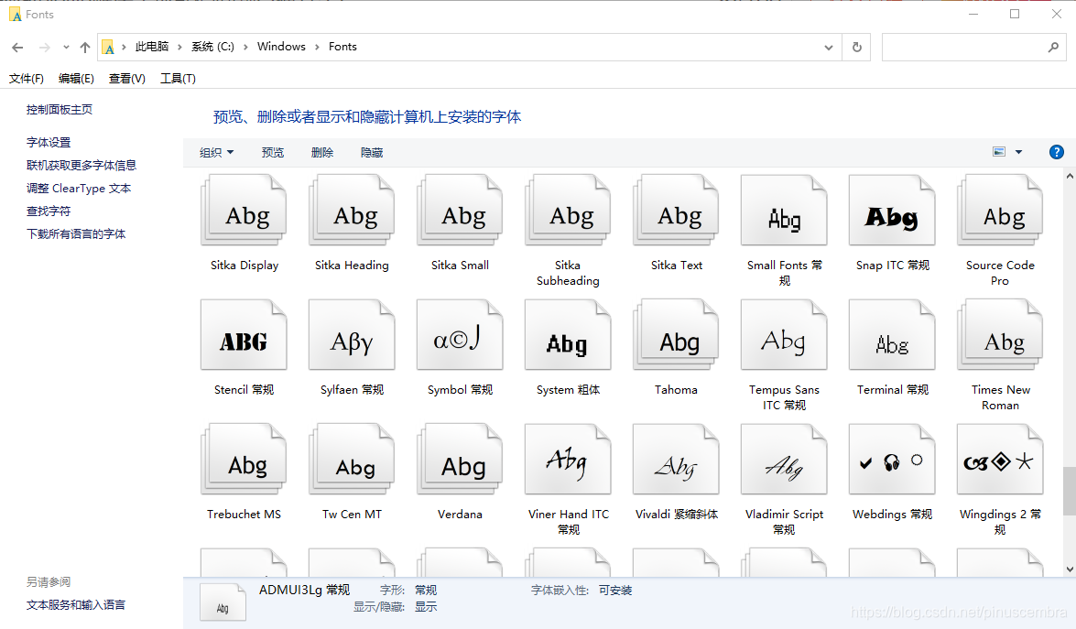Open 下载所有语言的字体 link
This screenshot has width=1076, height=629.
pyautogui.click(x=76, y=233)
